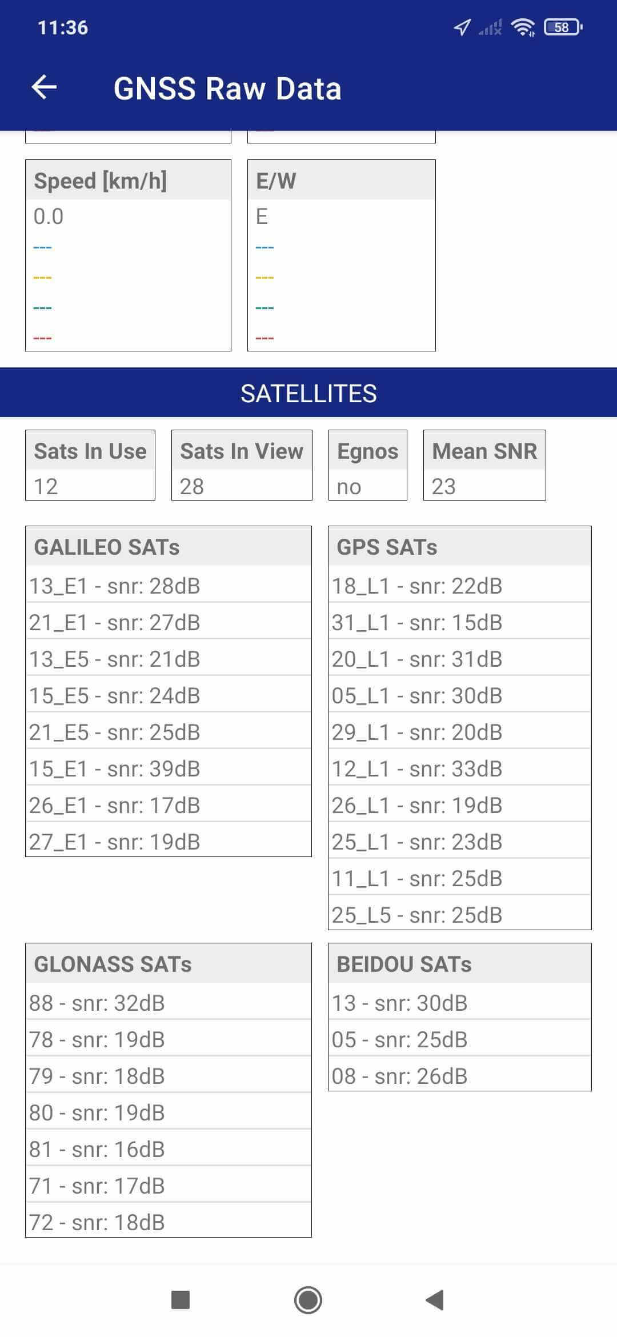Viewport: 617px width, 1337px height.
Task: Select the Sats In Use box
Action: (x=90, y=465)
